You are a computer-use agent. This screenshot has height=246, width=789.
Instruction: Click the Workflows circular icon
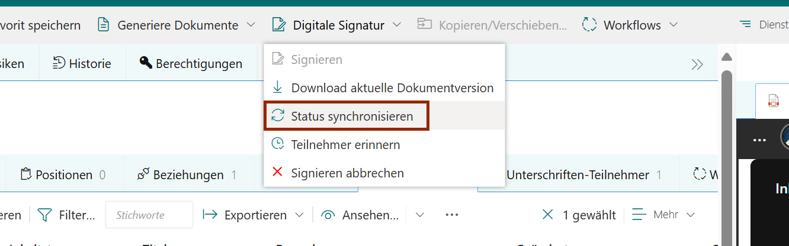[589, 25]
